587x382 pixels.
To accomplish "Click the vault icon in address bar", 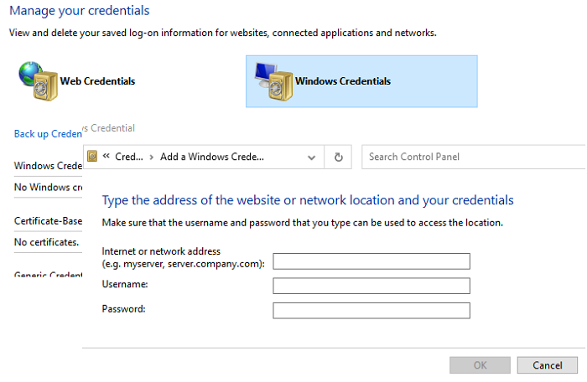I will pos(92,157).
